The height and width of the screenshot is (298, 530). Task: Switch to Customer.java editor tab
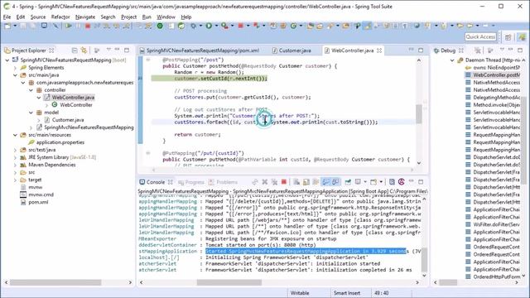(295, 50)
